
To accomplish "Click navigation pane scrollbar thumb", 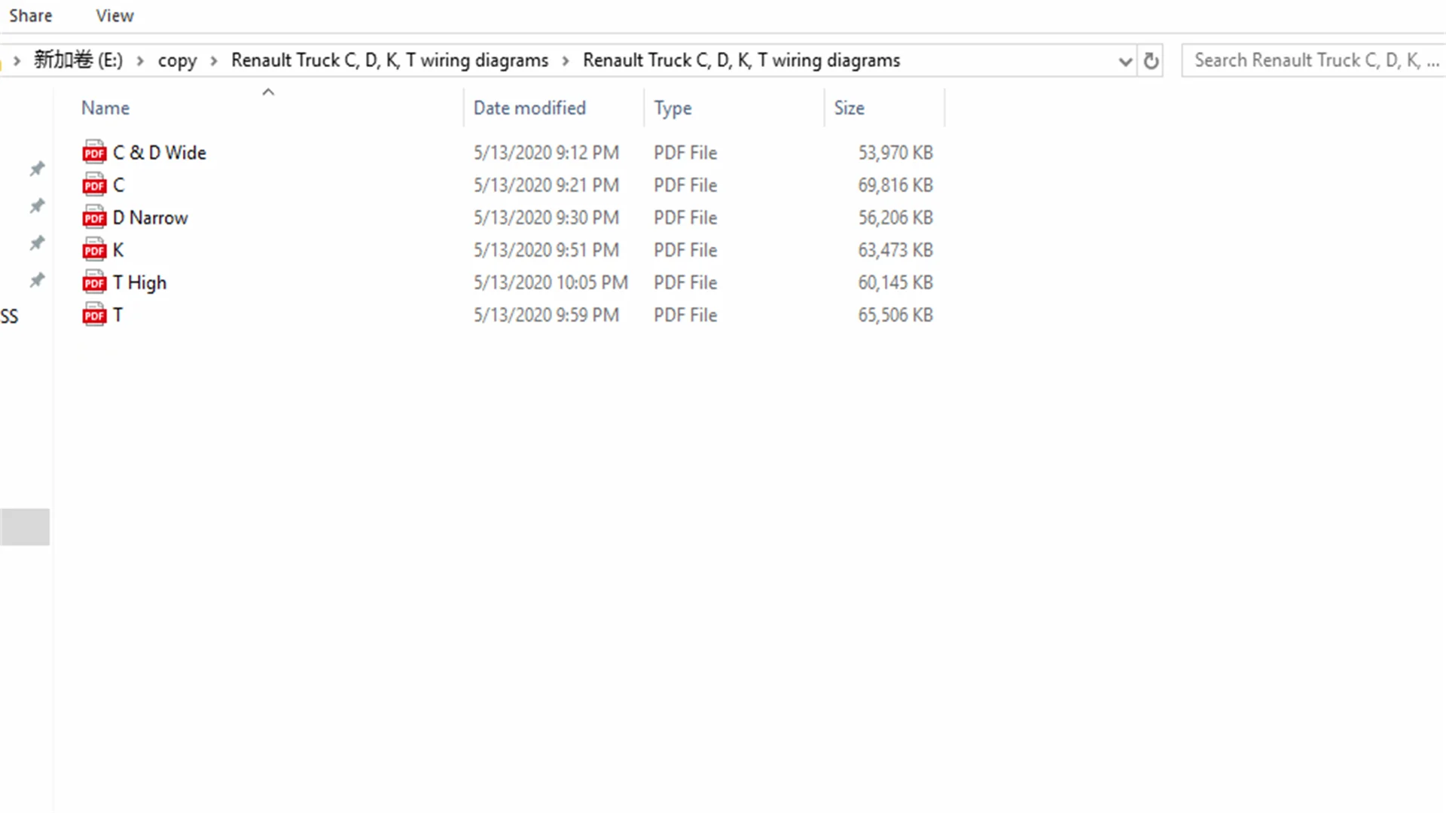I will (25, 527).
